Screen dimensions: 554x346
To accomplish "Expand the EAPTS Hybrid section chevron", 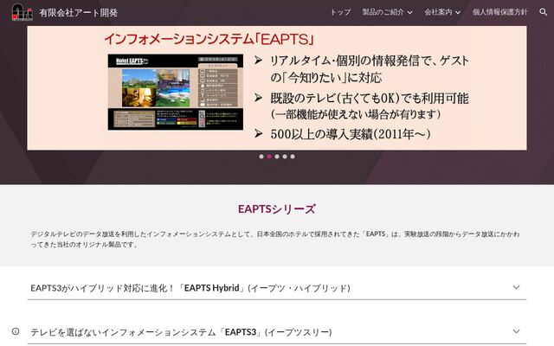I will click(x=516, y=287).
